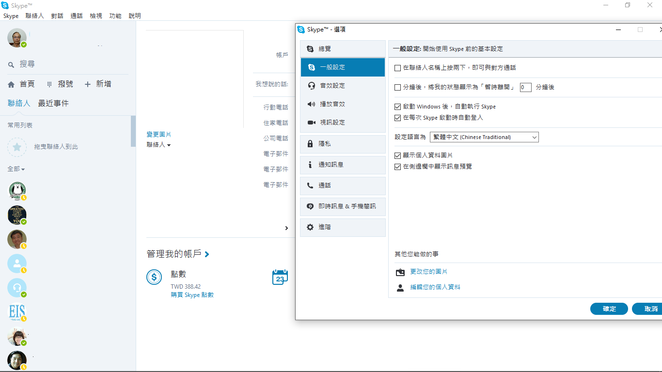
Task: Open the 通話 menu in menu bar
Action: click(77, 16)
